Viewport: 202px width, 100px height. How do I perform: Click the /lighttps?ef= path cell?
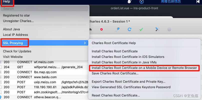click(75, 82)
